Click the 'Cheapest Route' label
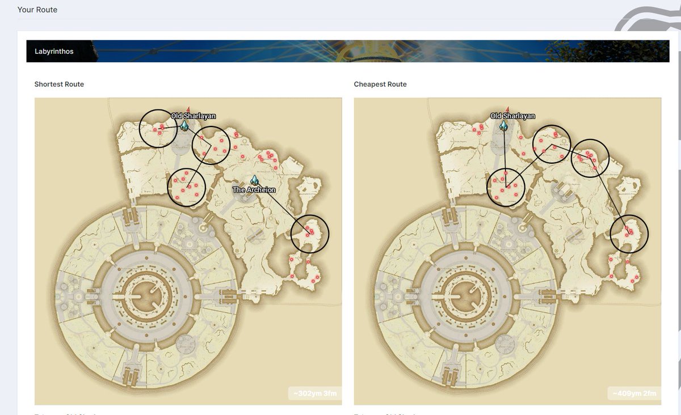This screenshot has width=681, height=415. click(x=380, y=84)
